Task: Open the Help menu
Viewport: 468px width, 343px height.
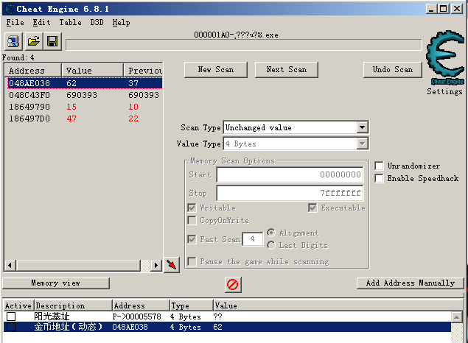Action: (x=121, y=23)
